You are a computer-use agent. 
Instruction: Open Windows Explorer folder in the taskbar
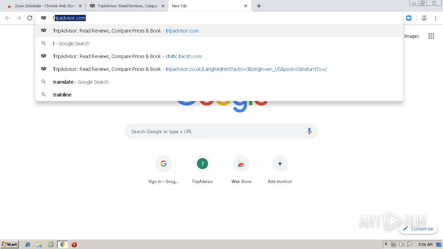coord(39,245)
